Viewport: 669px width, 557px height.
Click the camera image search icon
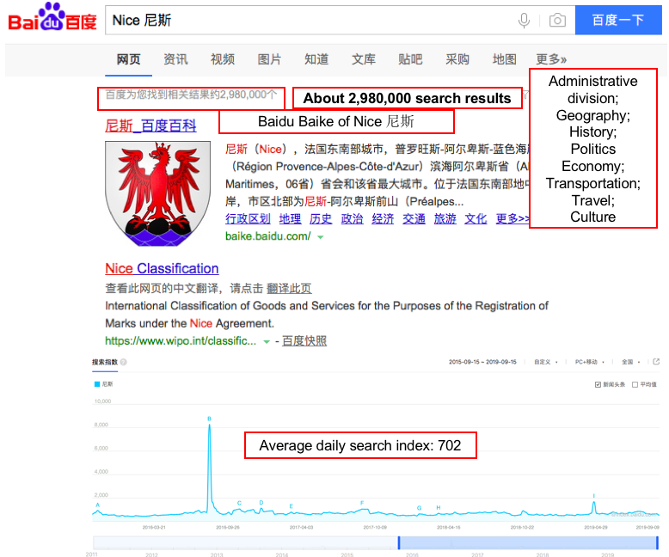pos(557,20)
